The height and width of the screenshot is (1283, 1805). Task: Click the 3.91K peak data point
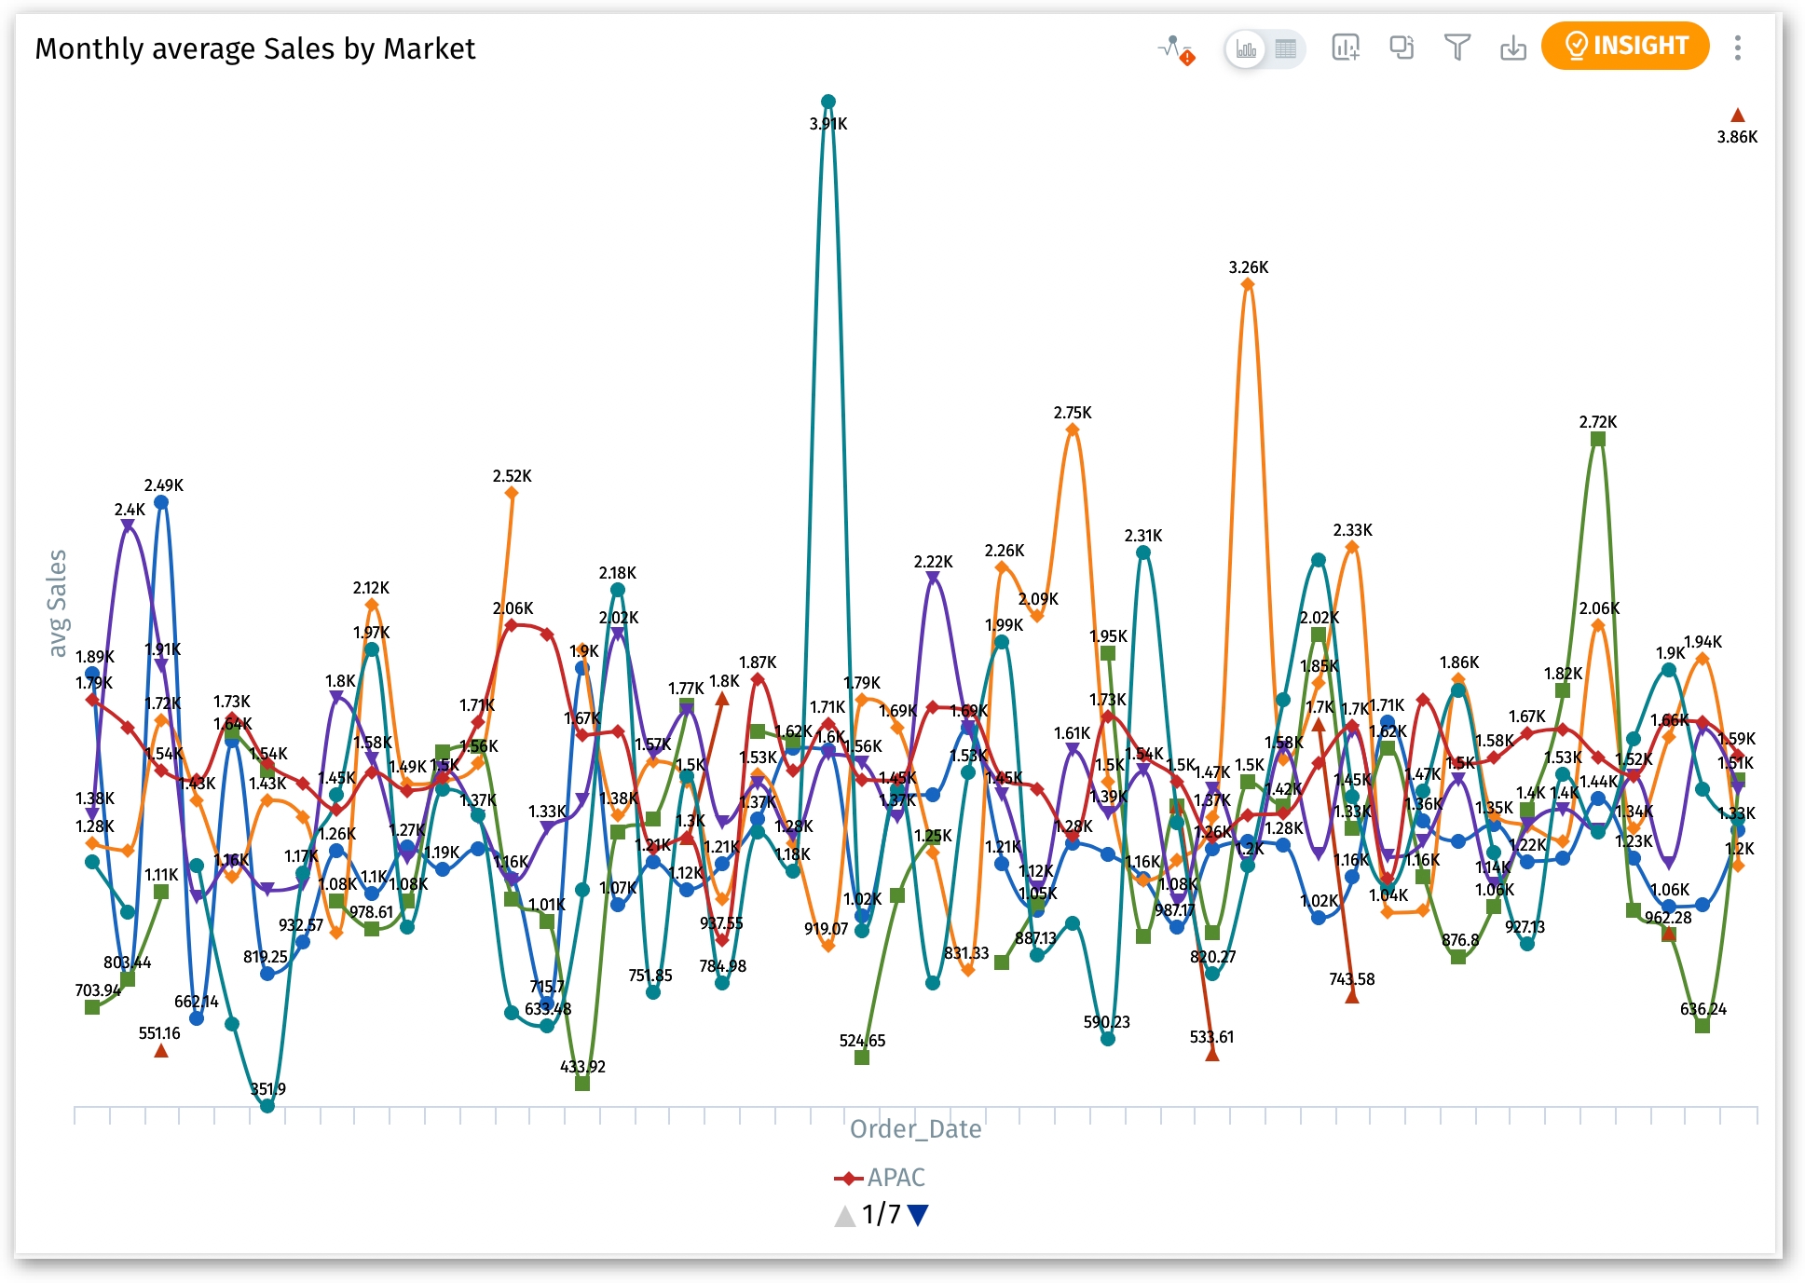pyautogui.click(x=828, y=102)
